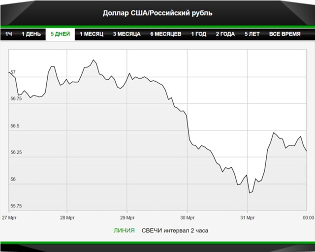The height and width of the screenshot is (252, 315).
Task: Click the 55.75 price axis label
Action: click(x=16, y=206)
